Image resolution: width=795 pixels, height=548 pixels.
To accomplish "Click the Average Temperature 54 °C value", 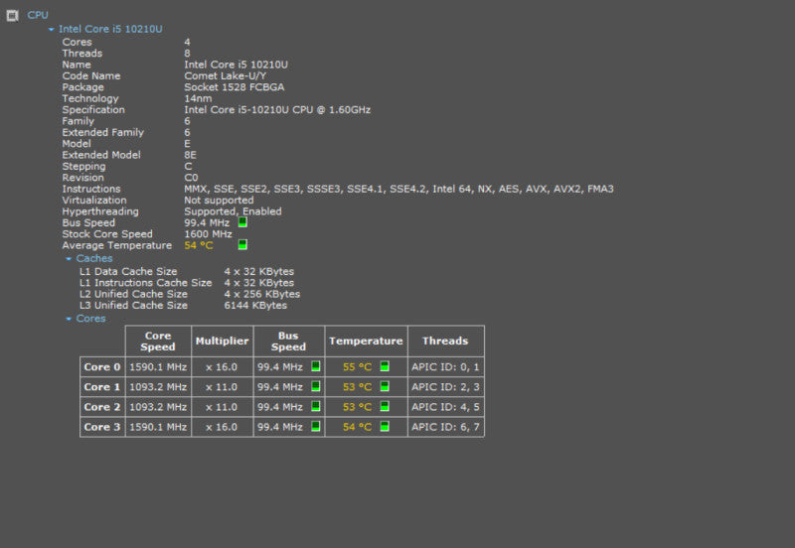I will coord(199,245).
